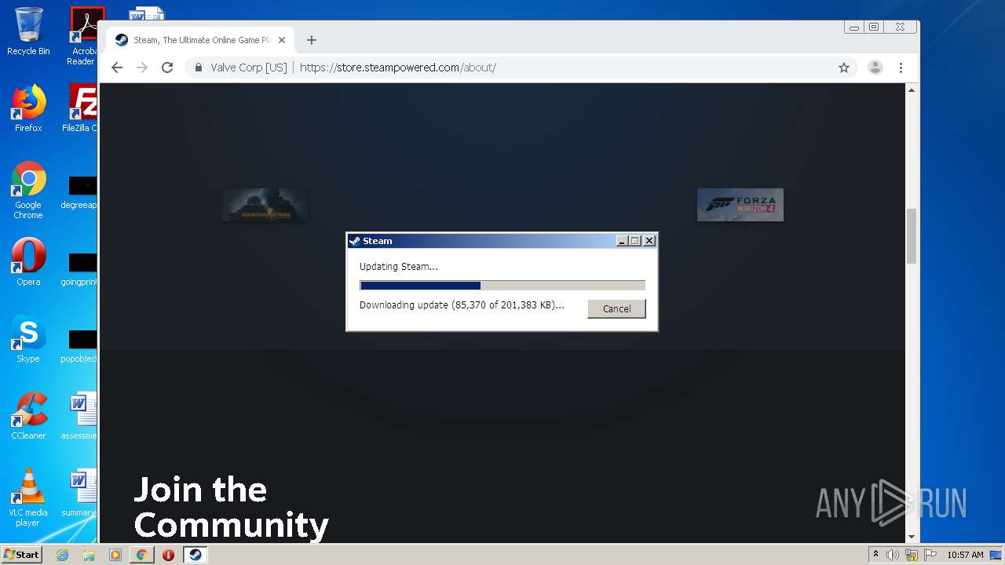This screenshot has width=1005, height=565.
Task: Click the Steam logo in the dialog title bar
Action: [x=355, y=241]
